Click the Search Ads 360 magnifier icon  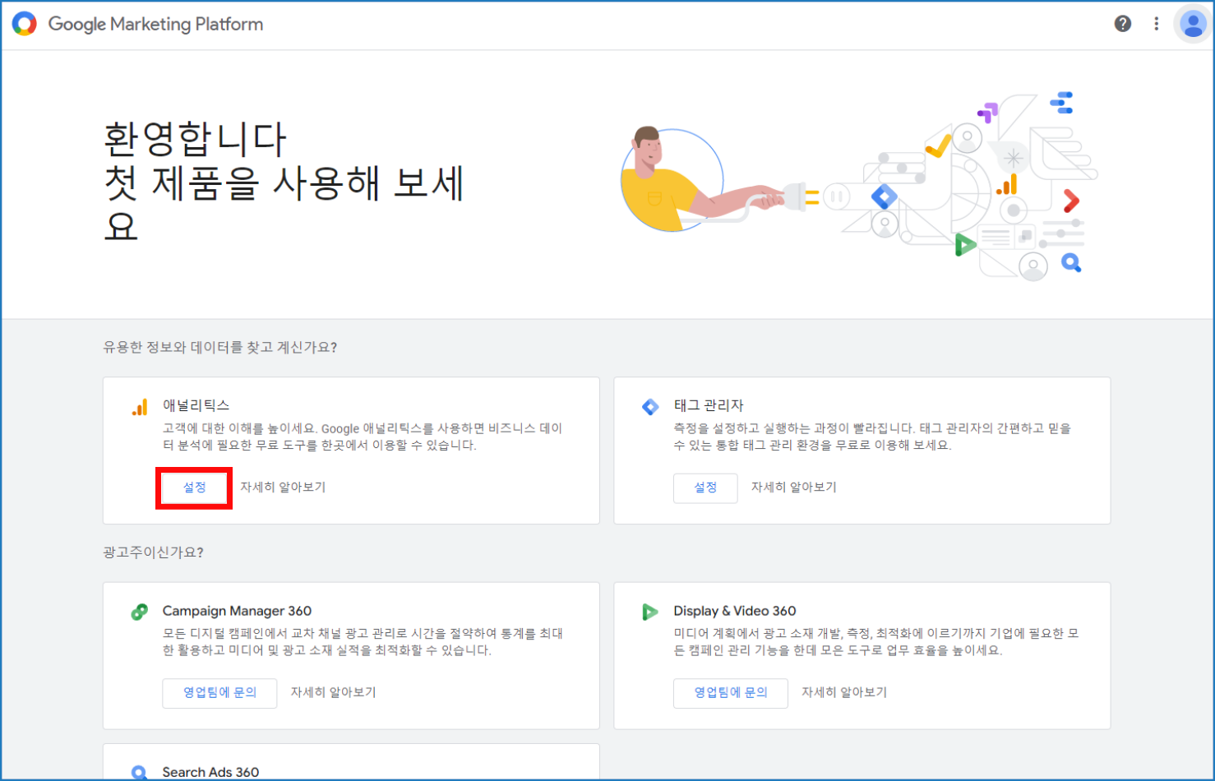[140, 772]
